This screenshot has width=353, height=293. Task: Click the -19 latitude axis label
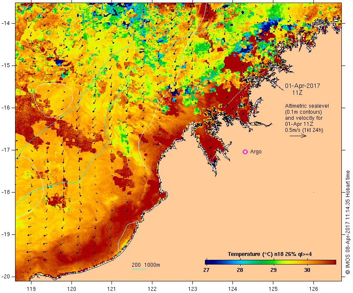pos(6,234)
